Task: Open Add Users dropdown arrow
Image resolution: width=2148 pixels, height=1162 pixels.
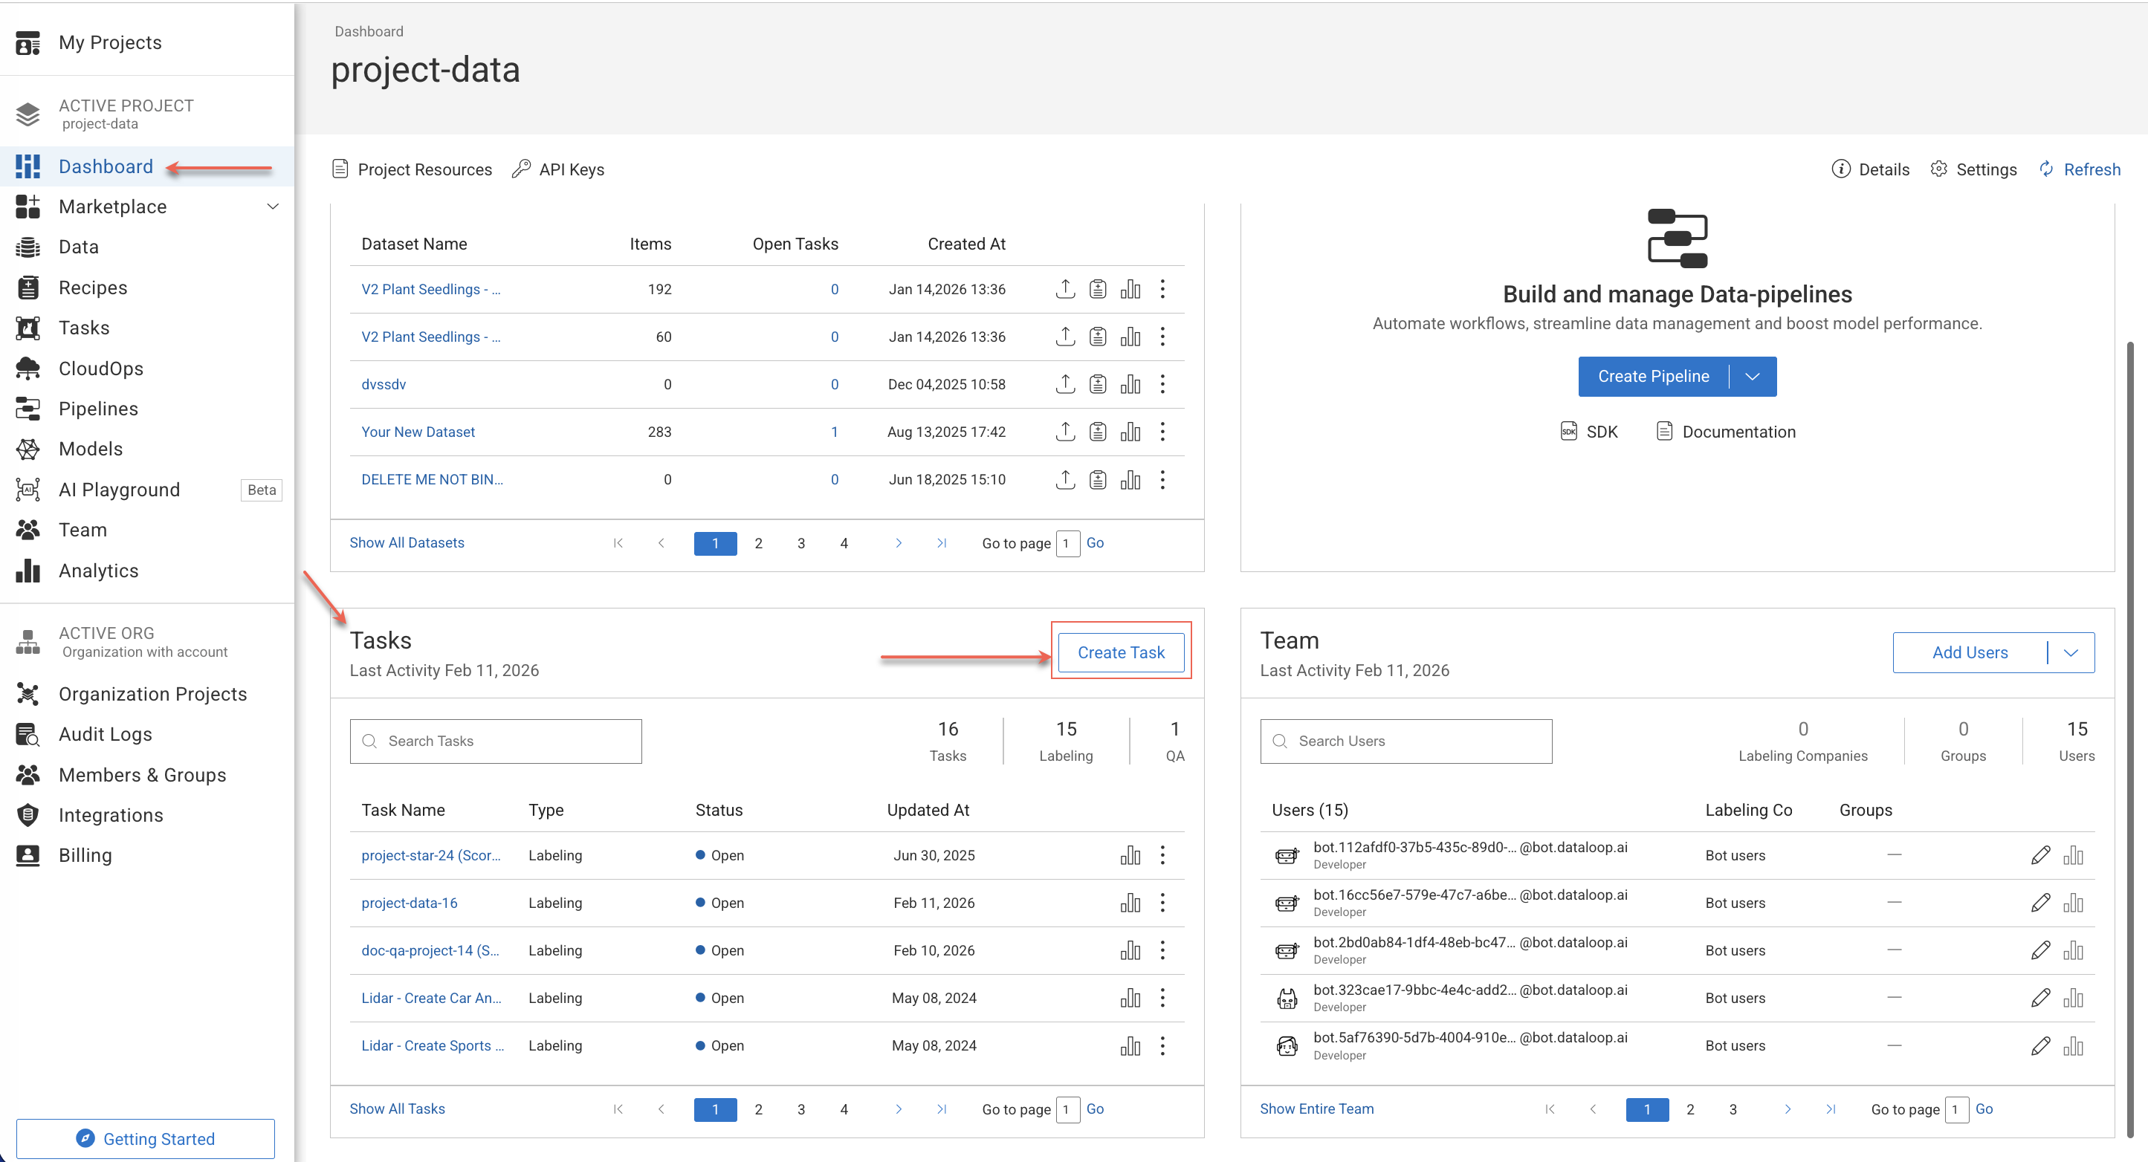Action: pyautogui.click(x=2071, y=652)
